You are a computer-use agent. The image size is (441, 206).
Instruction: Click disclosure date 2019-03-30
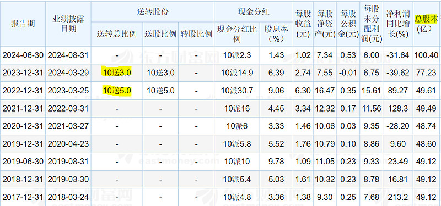coord(68,180)
